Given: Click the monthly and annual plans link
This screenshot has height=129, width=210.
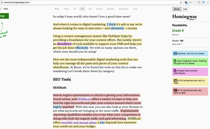Looking at the screenshot, I should click(x=78, y=122).
